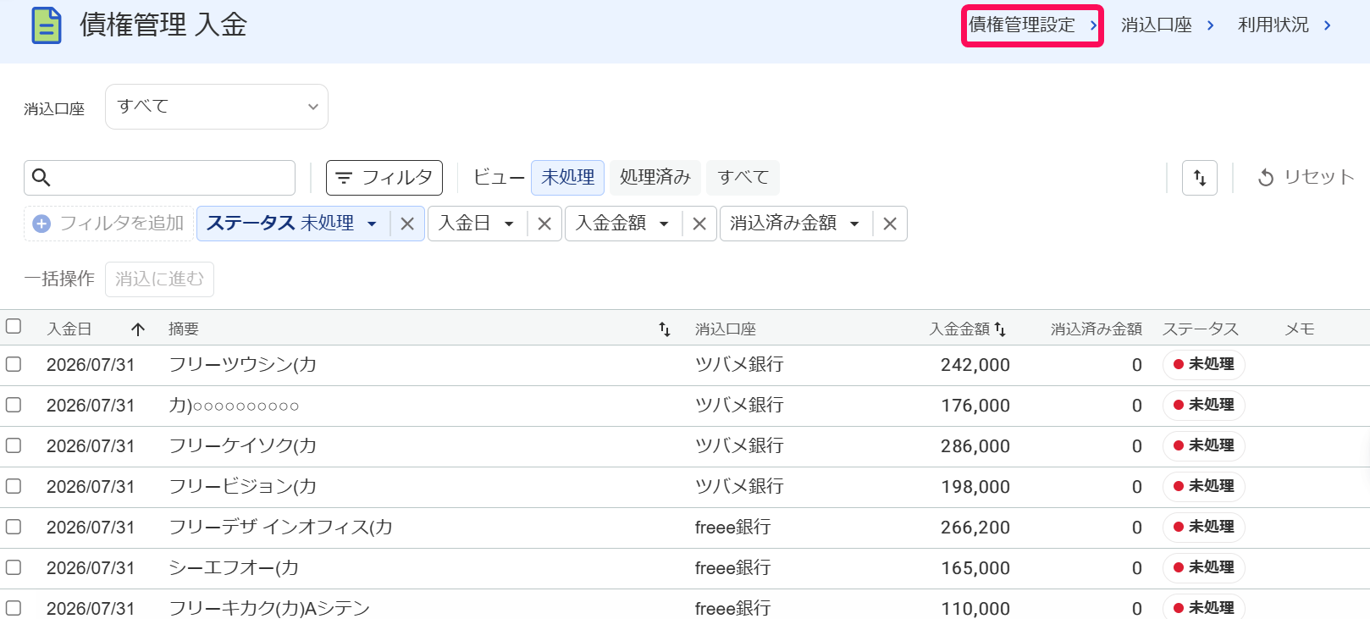Click the description カ)○○○○○○○○○○
The width and height of the screenshot is (1370, 619).
tap(234, 406)
